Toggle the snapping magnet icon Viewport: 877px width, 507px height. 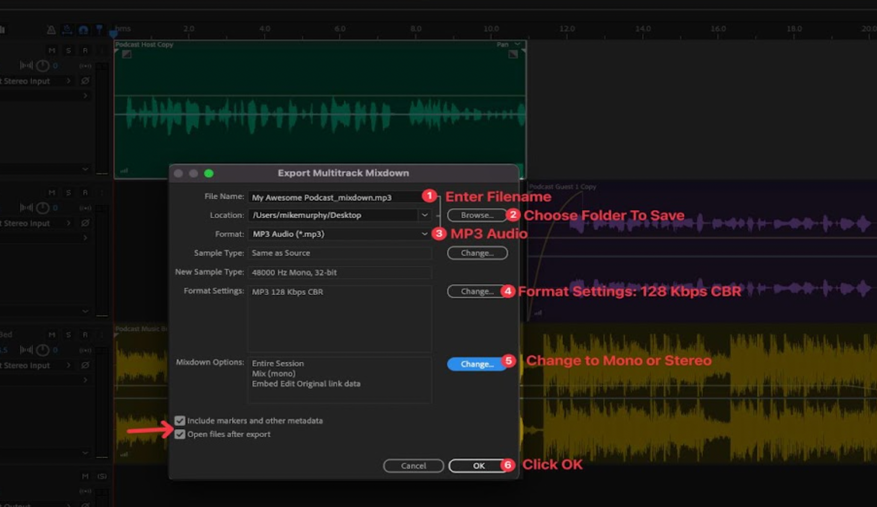point(83,29)
